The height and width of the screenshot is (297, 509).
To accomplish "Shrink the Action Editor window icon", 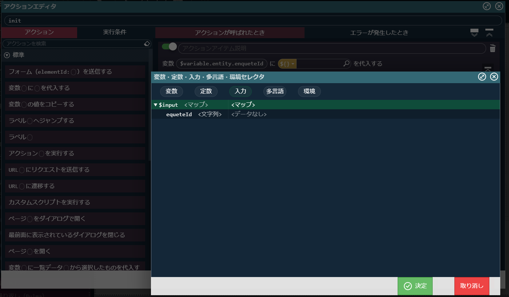I will coord(487,6).
